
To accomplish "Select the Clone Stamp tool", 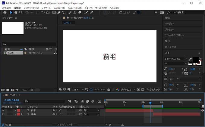I will coord(75,12).
